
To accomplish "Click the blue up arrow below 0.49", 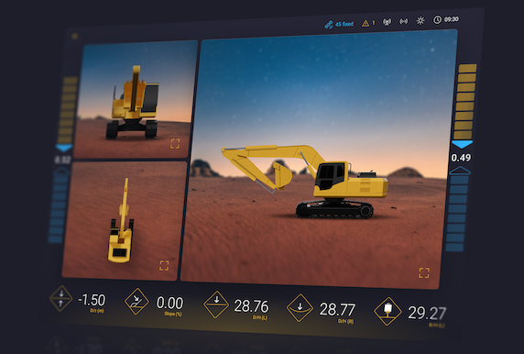I will point(460,171).
